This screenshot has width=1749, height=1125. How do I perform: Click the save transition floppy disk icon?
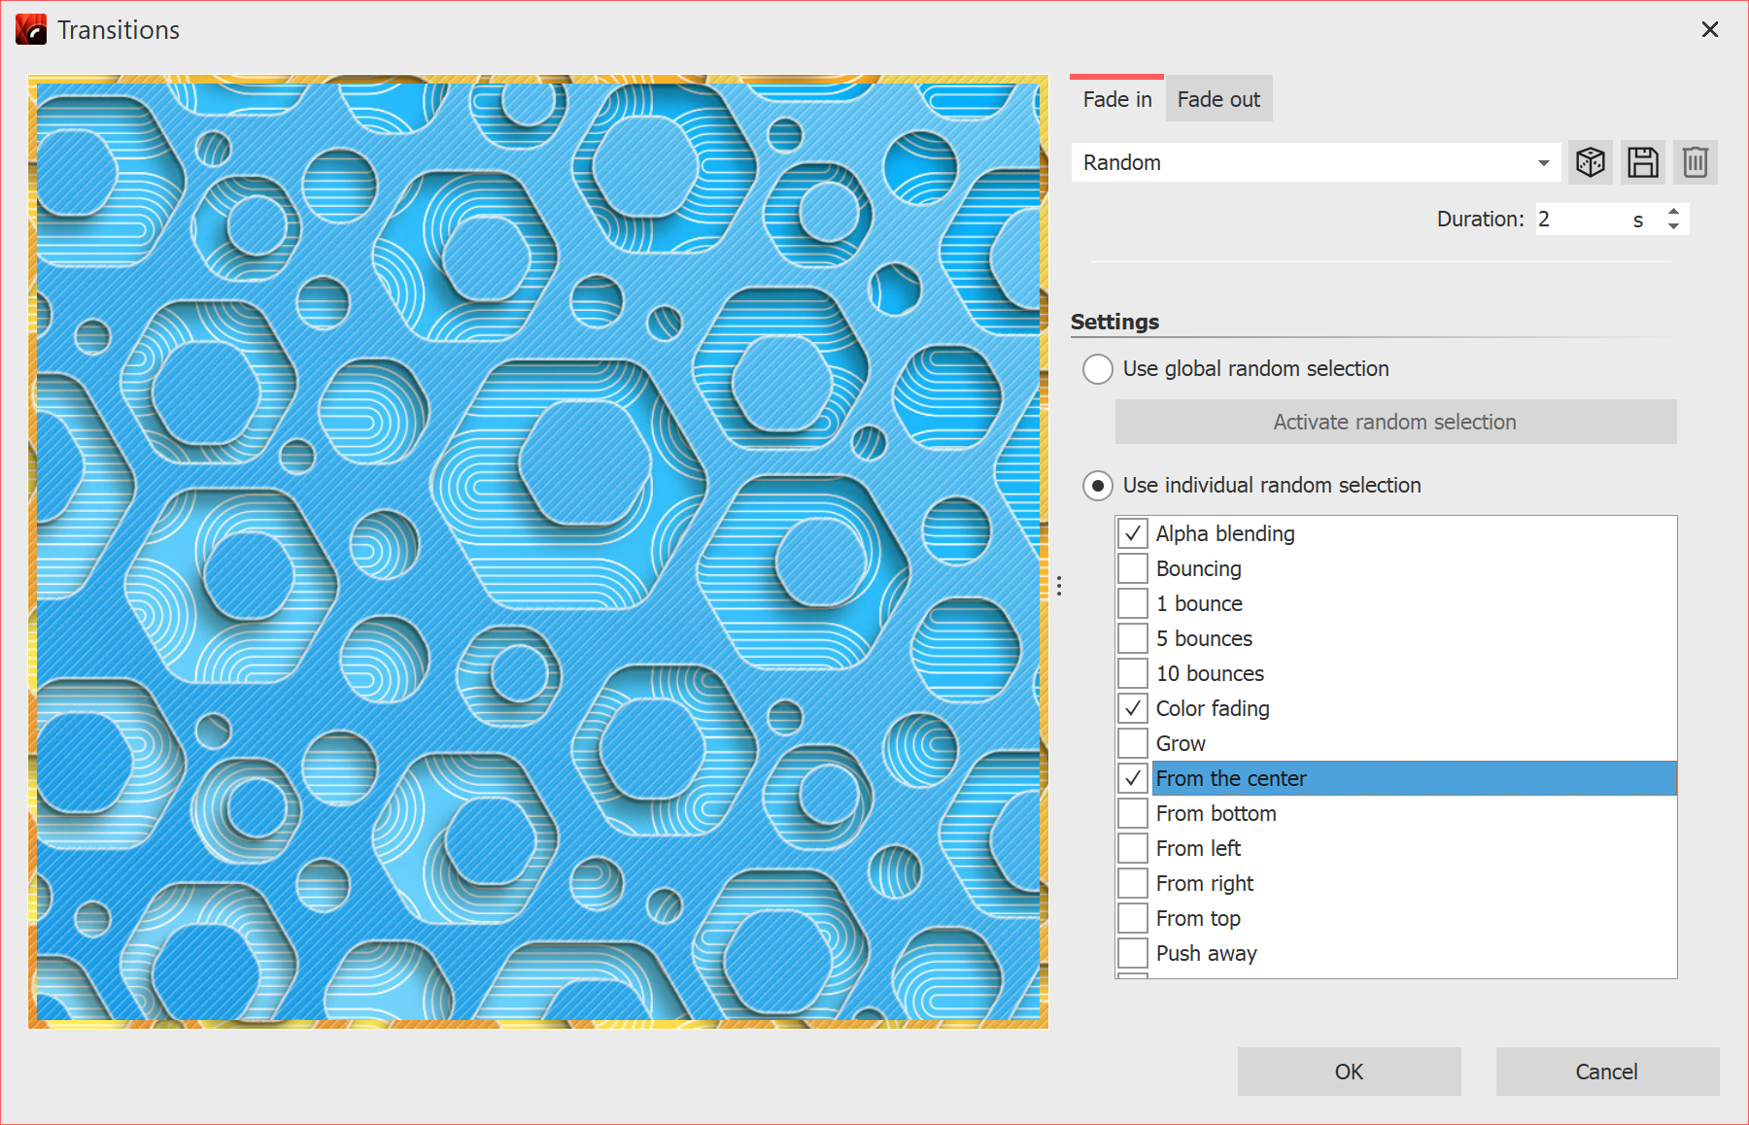[x=1642, y=162]
